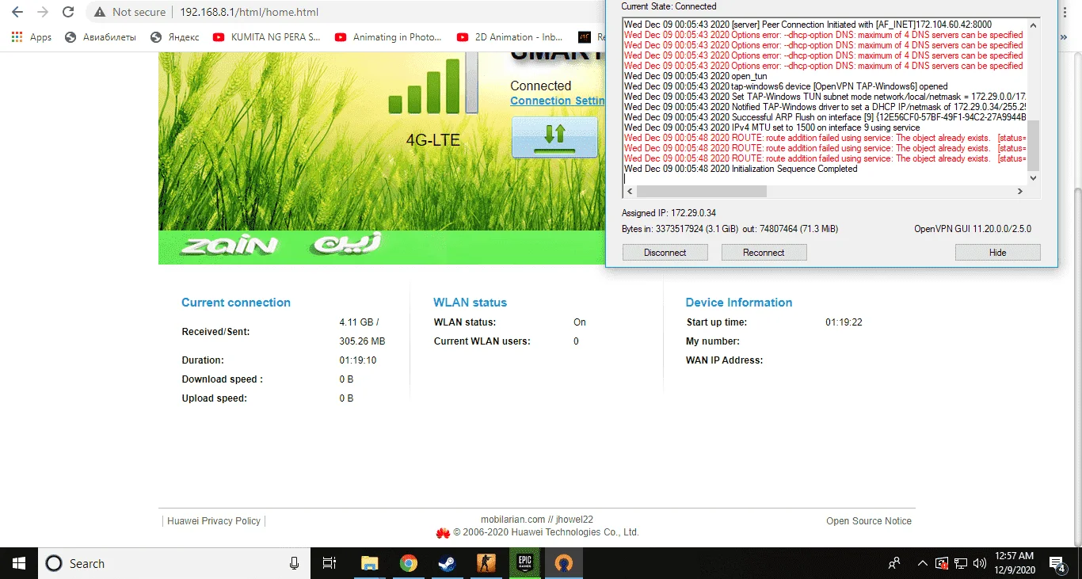
Task: Open the Яндекс bookmark
Action: (x=174, y=37)
